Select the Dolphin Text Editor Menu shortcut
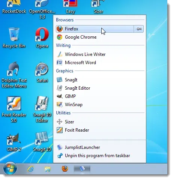The image size is (173, 180). (14, 75)
